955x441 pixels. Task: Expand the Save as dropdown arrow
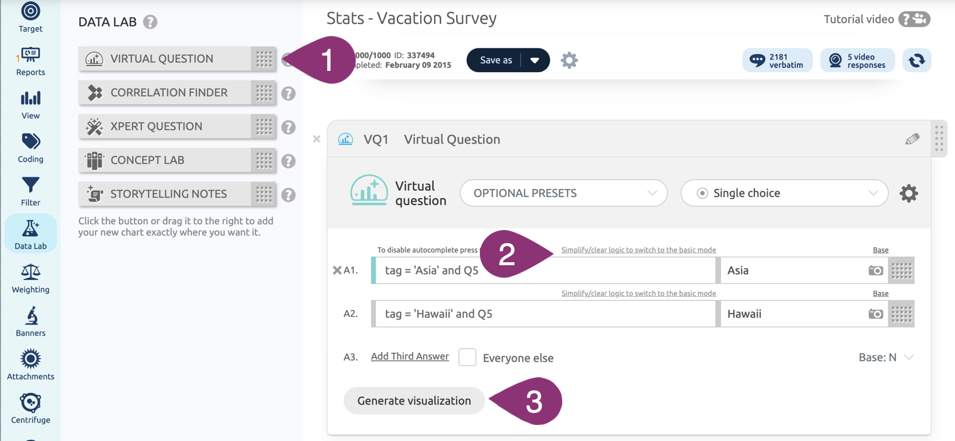click(535, 60)
